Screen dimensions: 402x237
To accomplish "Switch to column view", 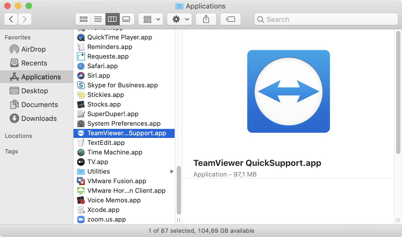I will pyautogui.click(x=112, y=19).
